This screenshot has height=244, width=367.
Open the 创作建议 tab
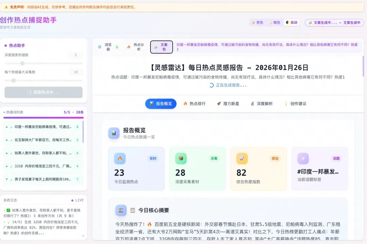pyautogui.click(x=295, y=104)
